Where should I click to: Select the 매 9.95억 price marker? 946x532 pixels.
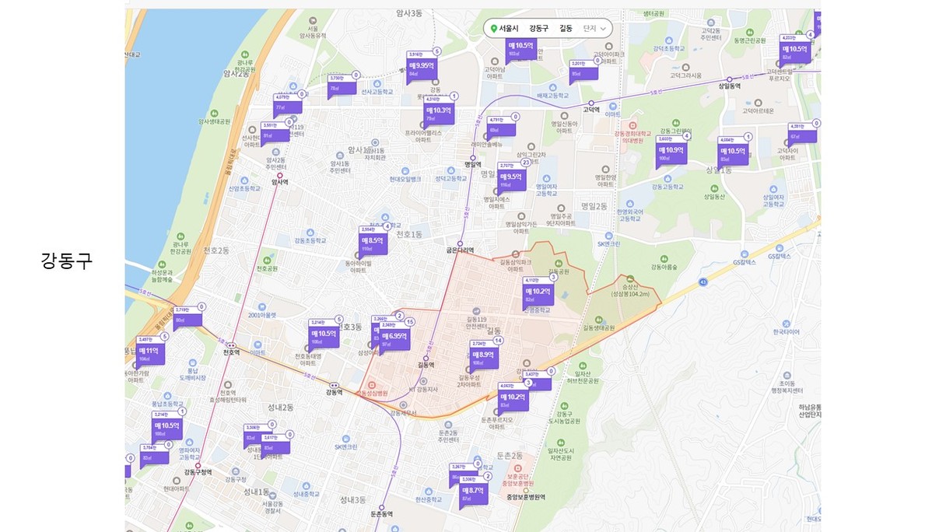pyautogui.click(x=422, y=68)
